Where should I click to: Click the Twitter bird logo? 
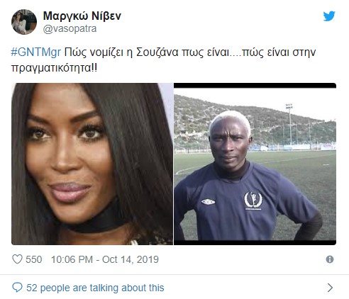pyautogui.click(x=329, y=16)
